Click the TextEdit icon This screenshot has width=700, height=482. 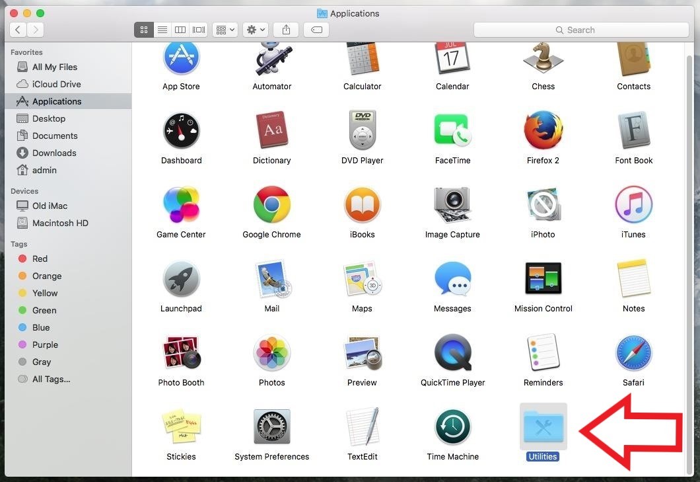coord(363,426)
